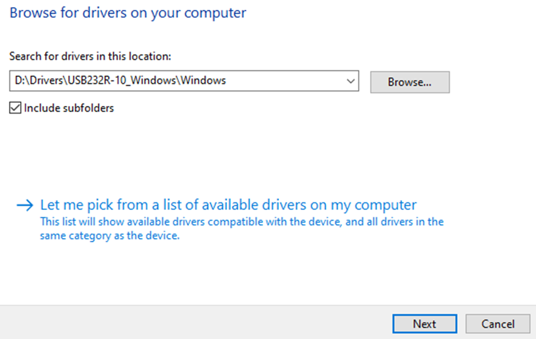The width and height of the screenshot is (536, 339).
Task: Click empty space right of the path before the chevron
Action: point(285,81)
